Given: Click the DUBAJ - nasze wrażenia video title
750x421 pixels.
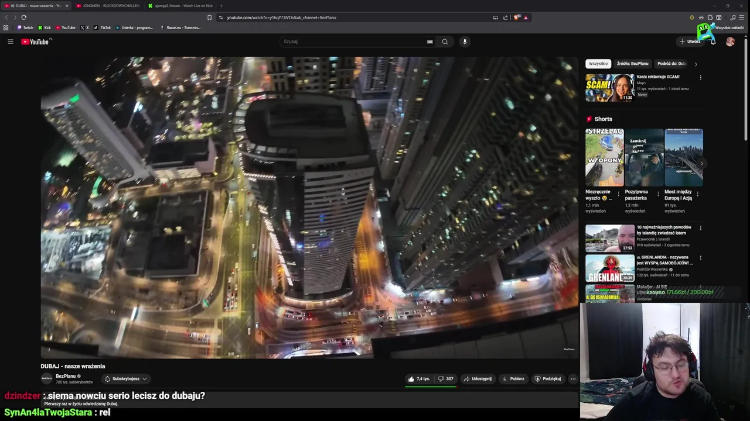Looking at the screenshot, I should (73, 366).
